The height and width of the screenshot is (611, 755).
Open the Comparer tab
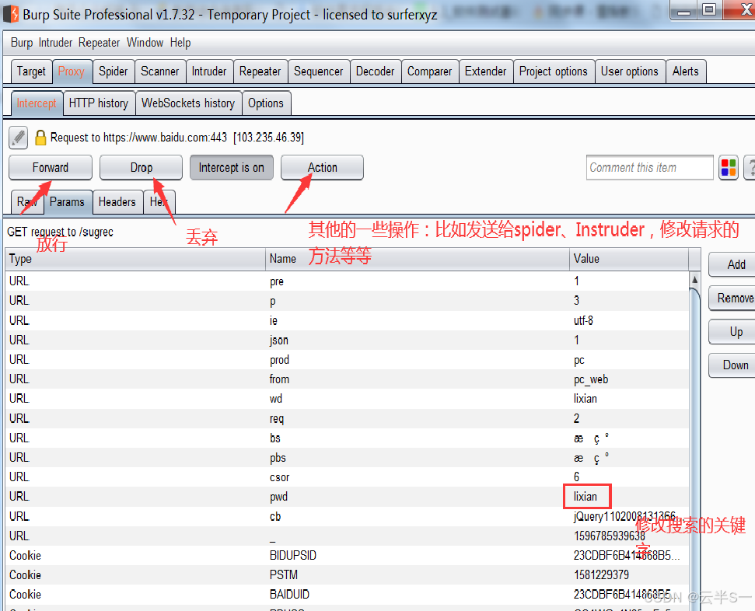click(429, 72)
